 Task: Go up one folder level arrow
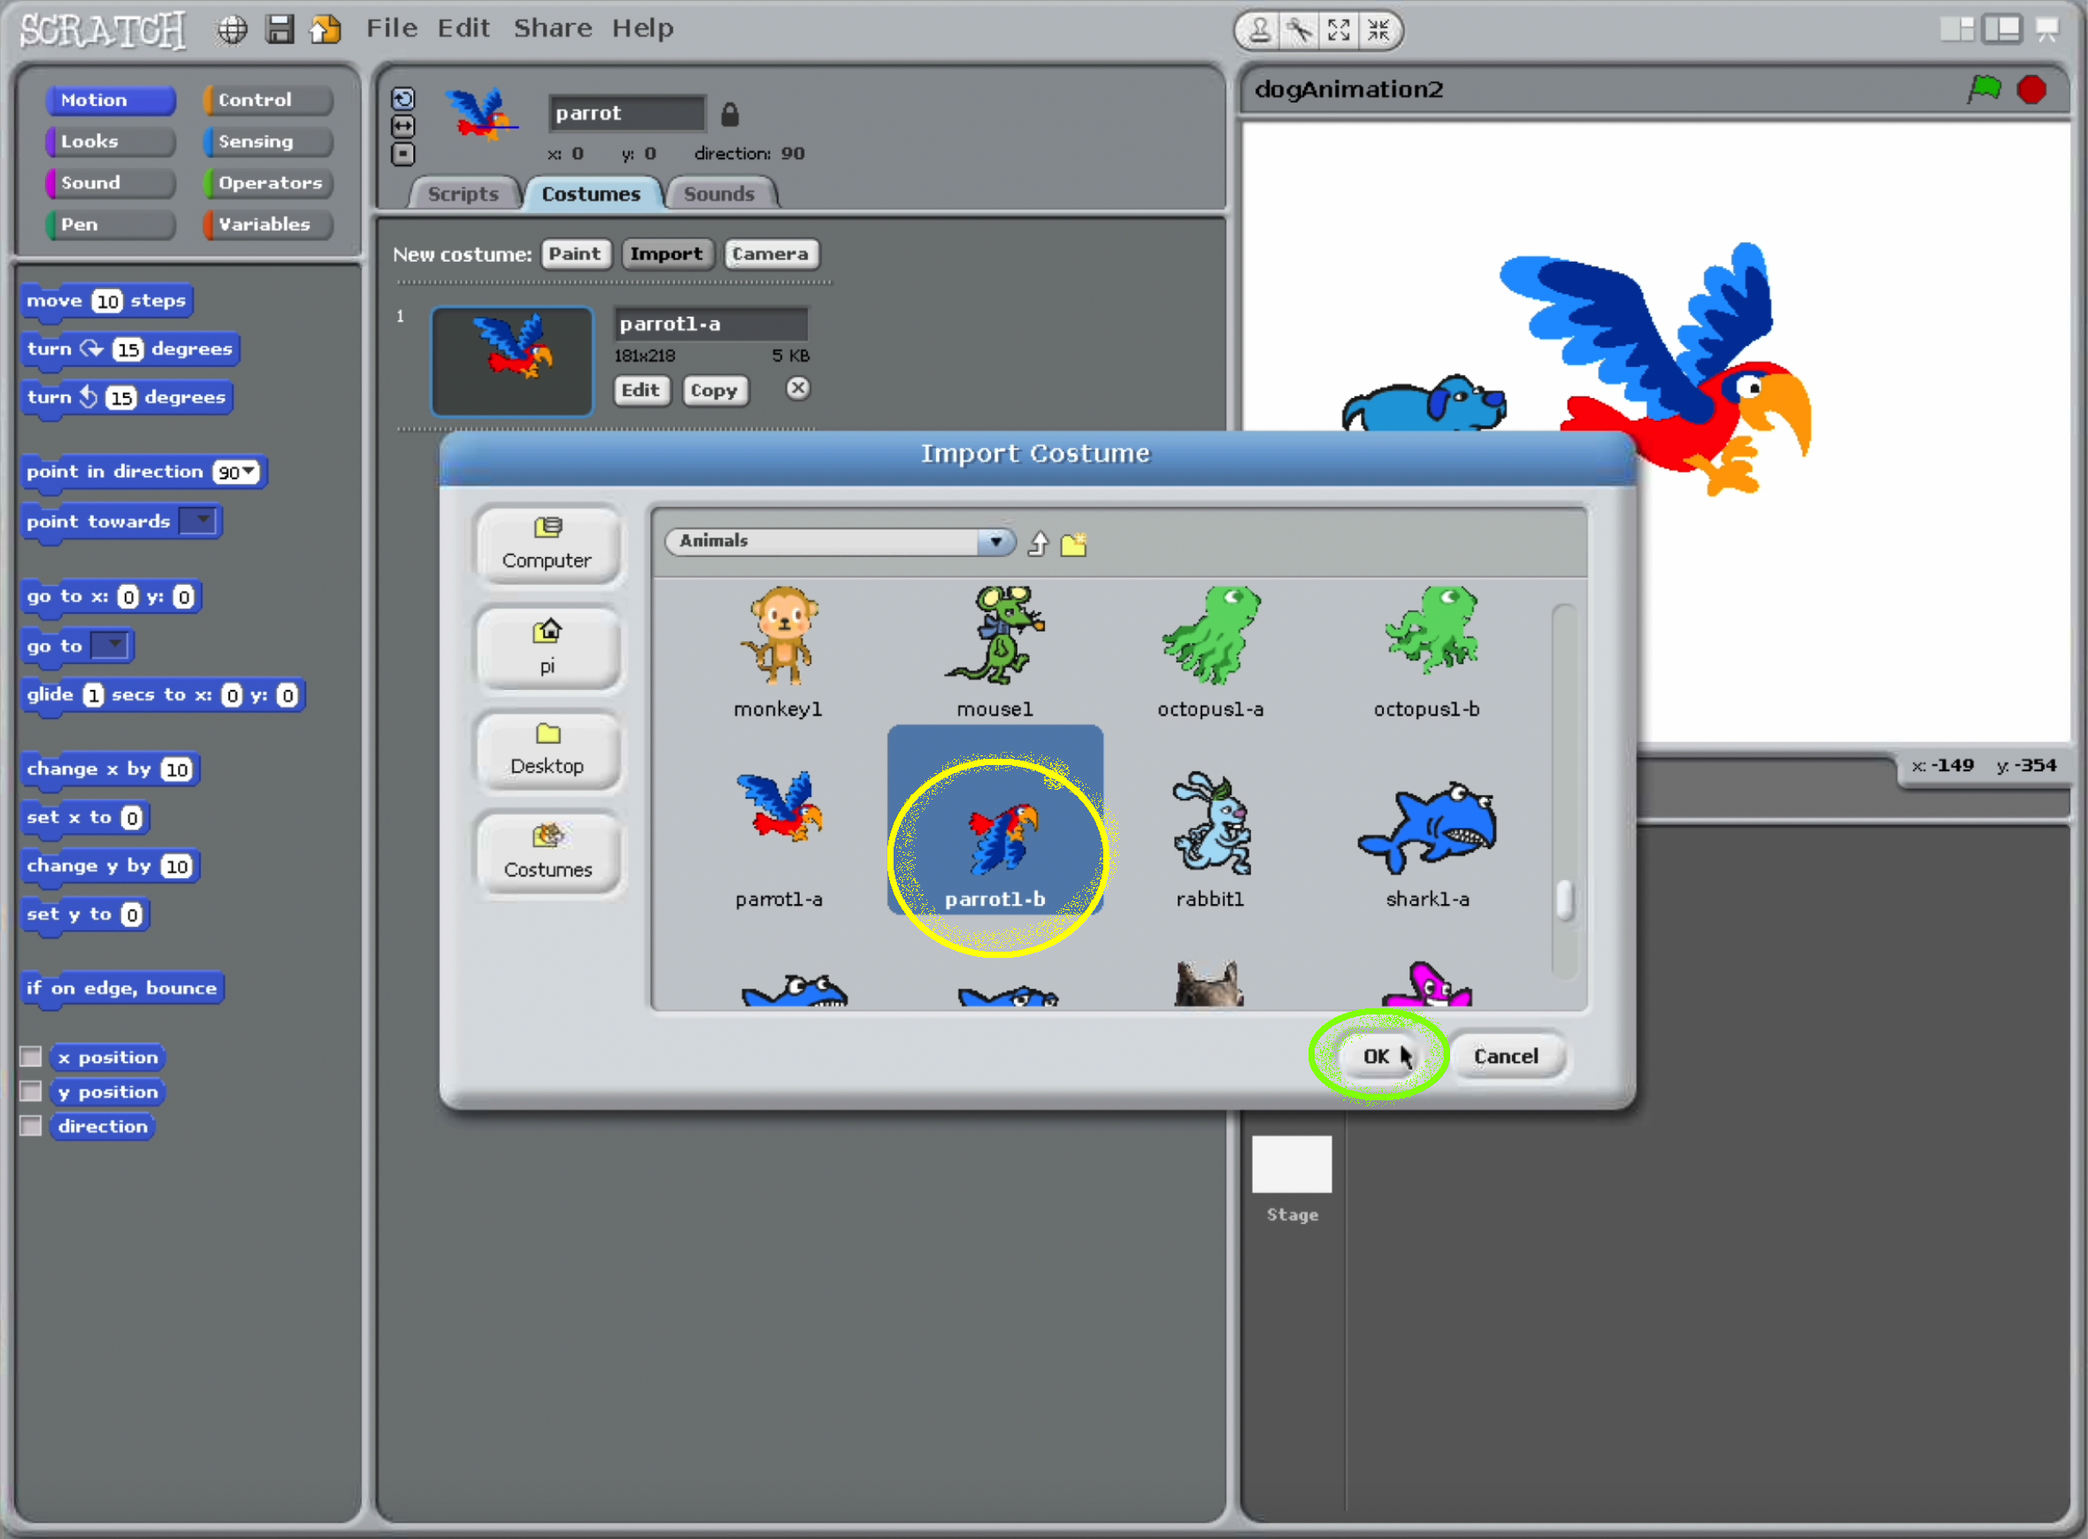click(x=1039, y=543)
